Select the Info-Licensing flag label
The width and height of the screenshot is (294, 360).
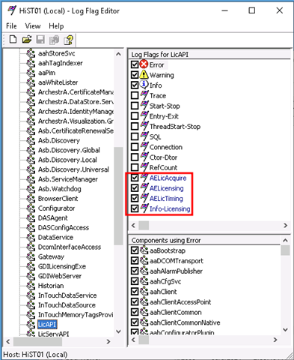click(170, 208)
